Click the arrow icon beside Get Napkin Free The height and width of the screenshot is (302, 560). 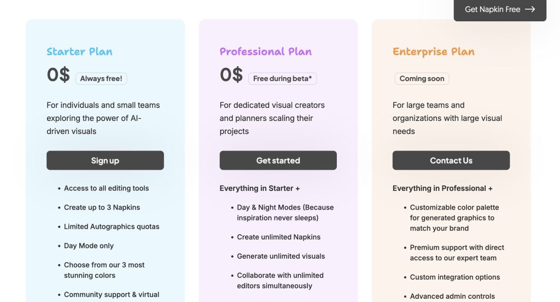[529, 9]
